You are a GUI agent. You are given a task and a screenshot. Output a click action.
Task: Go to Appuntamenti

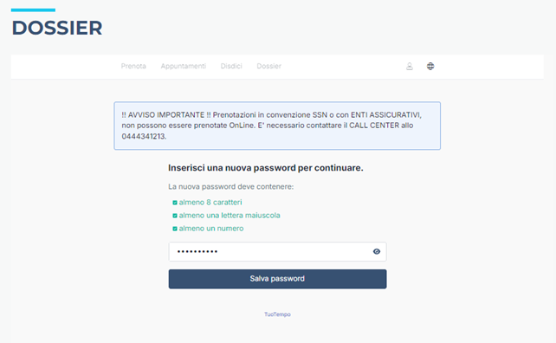(x=184, y=66)
